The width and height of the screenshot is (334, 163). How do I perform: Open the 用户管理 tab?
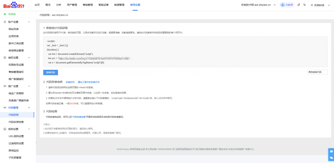72,5
